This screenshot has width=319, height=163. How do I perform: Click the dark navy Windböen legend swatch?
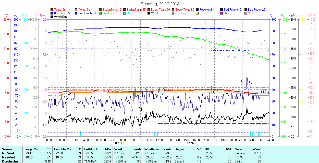pyautogui.click(x=52, y=17)
